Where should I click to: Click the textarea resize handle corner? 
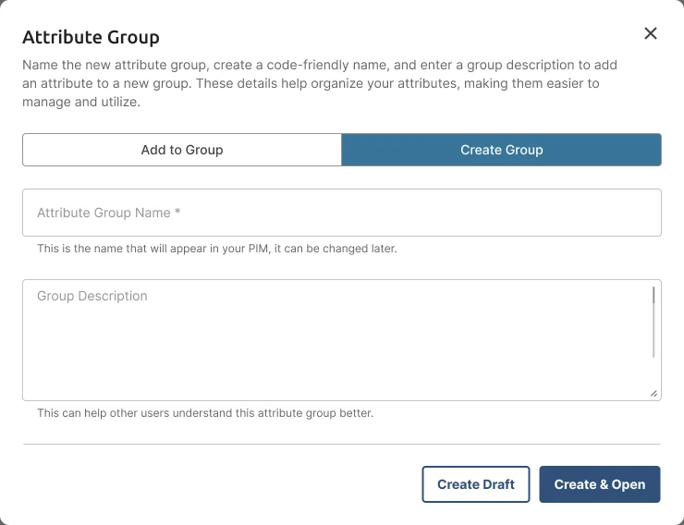click(653, 394)
